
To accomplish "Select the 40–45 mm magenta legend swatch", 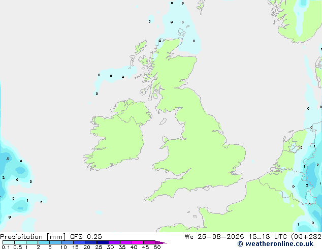I will pos(138,242).
